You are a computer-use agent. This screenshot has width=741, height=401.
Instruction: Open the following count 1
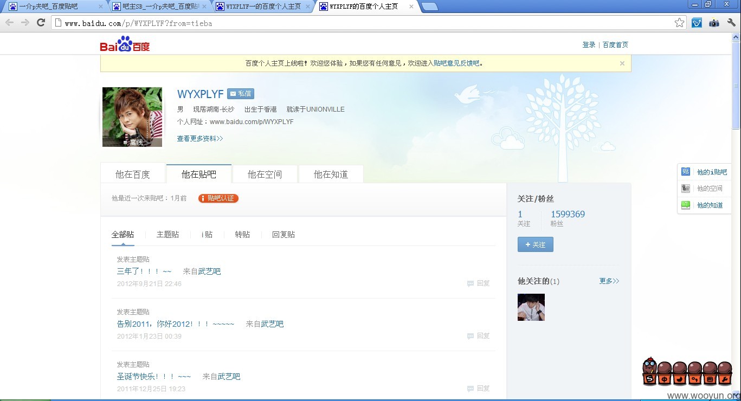pos(520,214)
